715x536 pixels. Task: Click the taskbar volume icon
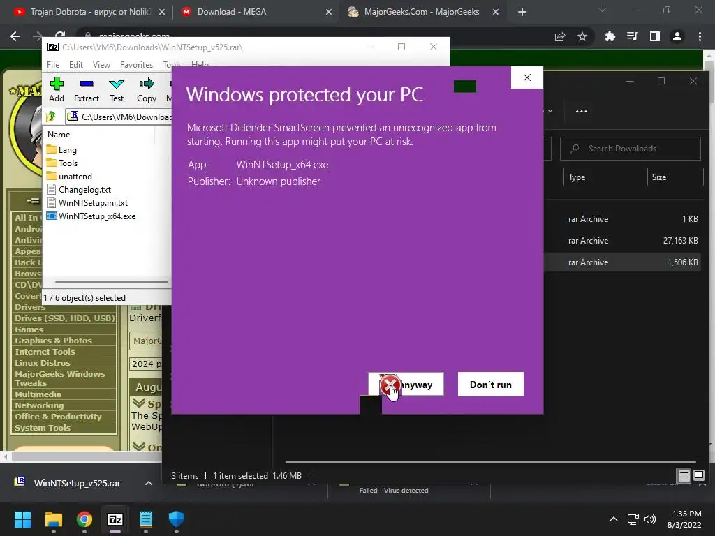click(650, 519)
